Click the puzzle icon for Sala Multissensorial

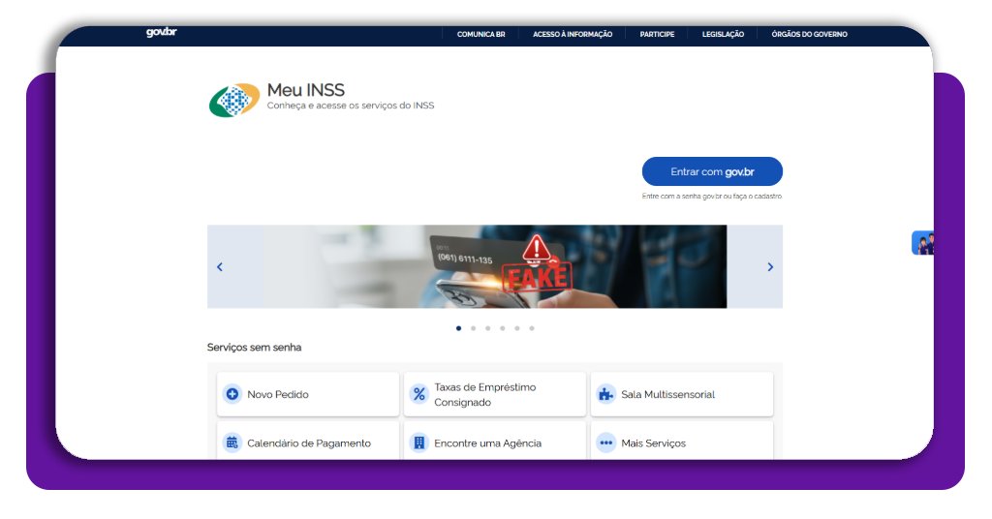[x=605, y=394]
